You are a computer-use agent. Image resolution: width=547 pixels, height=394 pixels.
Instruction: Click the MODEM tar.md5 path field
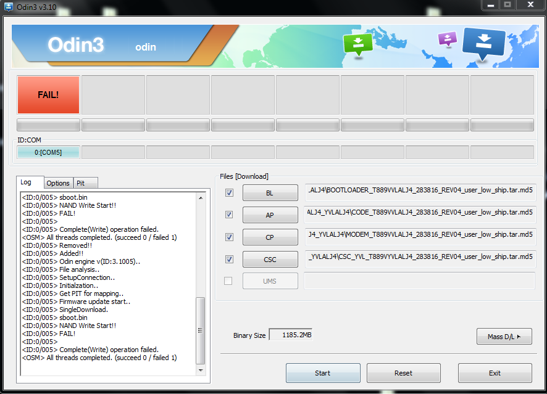coord(420,237)
